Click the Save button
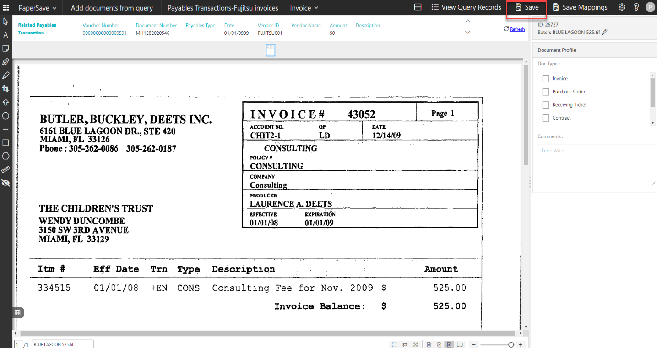This screenshot has width=657, height=348. click(x=527, y=7)
